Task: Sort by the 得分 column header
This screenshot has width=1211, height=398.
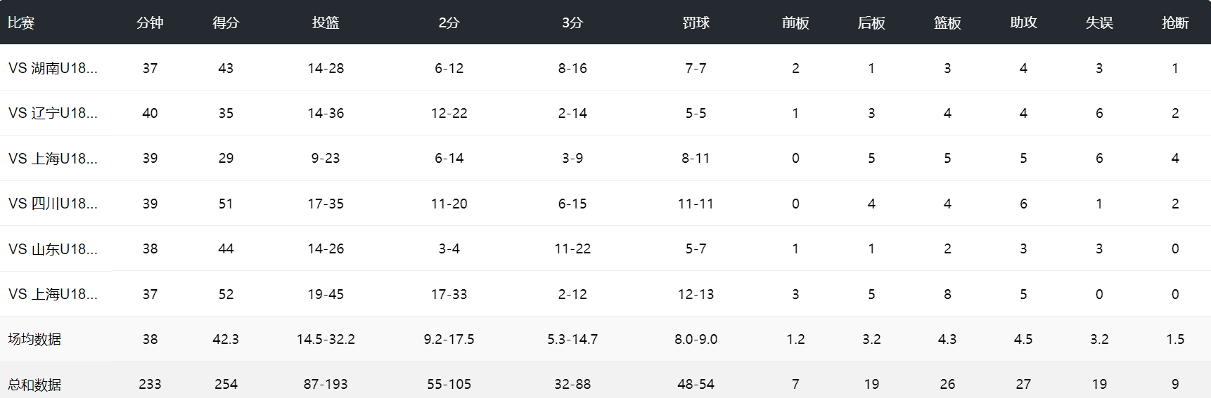Action: click(226, 22)
